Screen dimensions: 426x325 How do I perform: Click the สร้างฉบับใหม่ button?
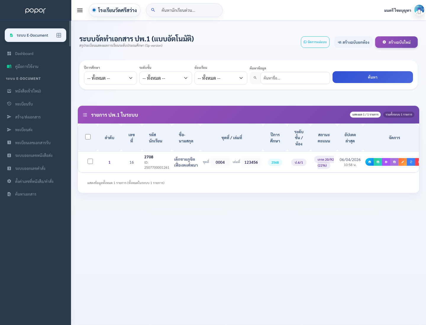click(396, 42)
